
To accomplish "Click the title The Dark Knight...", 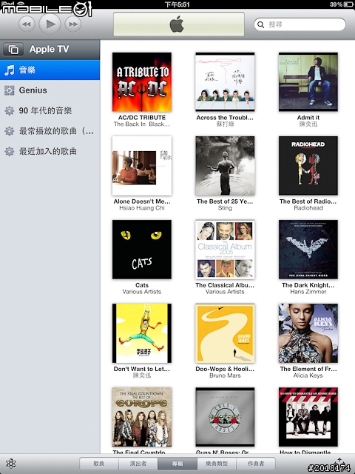I will click(x=308, y=285).
